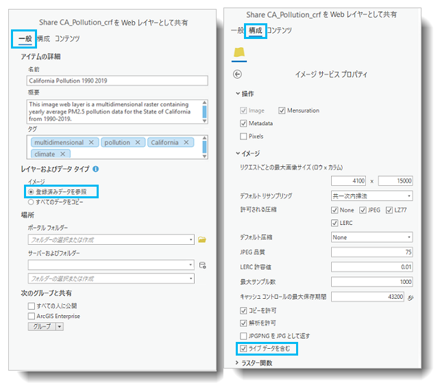Expand the ラスター関数 section
The height and width of the screenshot is (385, 440).
tap(237, 363)
